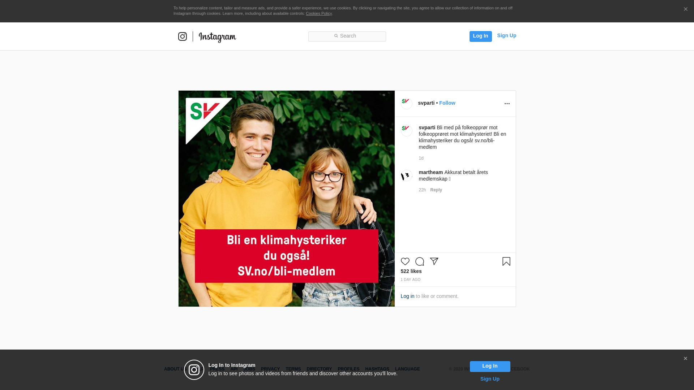Click Log In button in bottom banner
The width and height of the screenshot is (694, 390).
tap(490, 366)
